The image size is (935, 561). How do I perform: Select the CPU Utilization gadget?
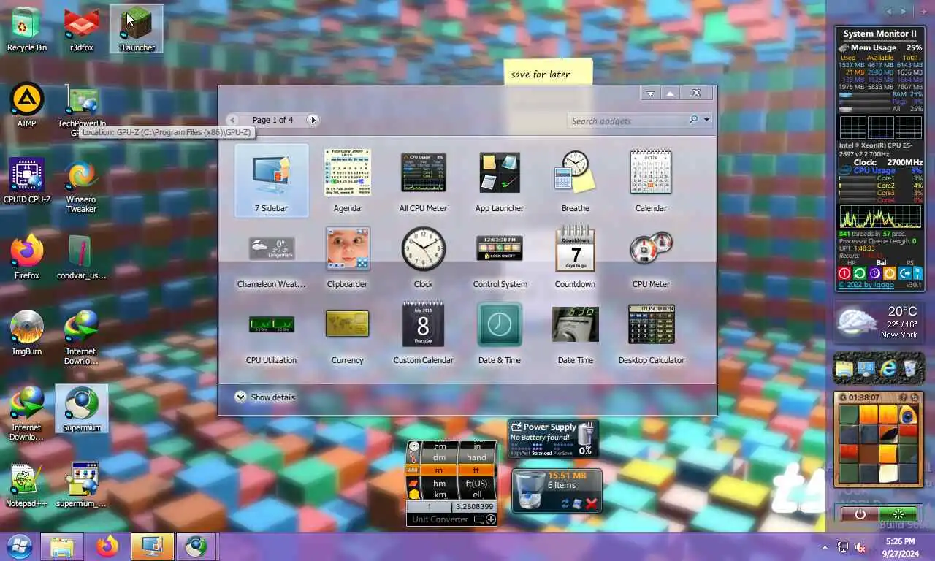271,332
